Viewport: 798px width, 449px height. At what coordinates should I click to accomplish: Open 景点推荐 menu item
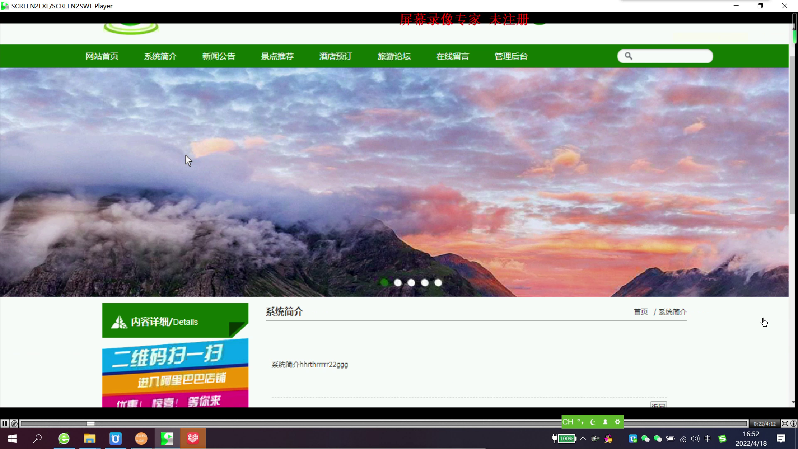277,56
